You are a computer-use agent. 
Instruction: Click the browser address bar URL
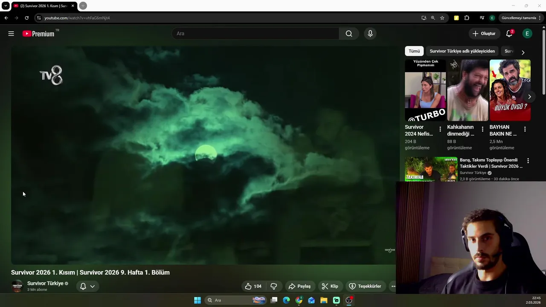coord(77,18)
